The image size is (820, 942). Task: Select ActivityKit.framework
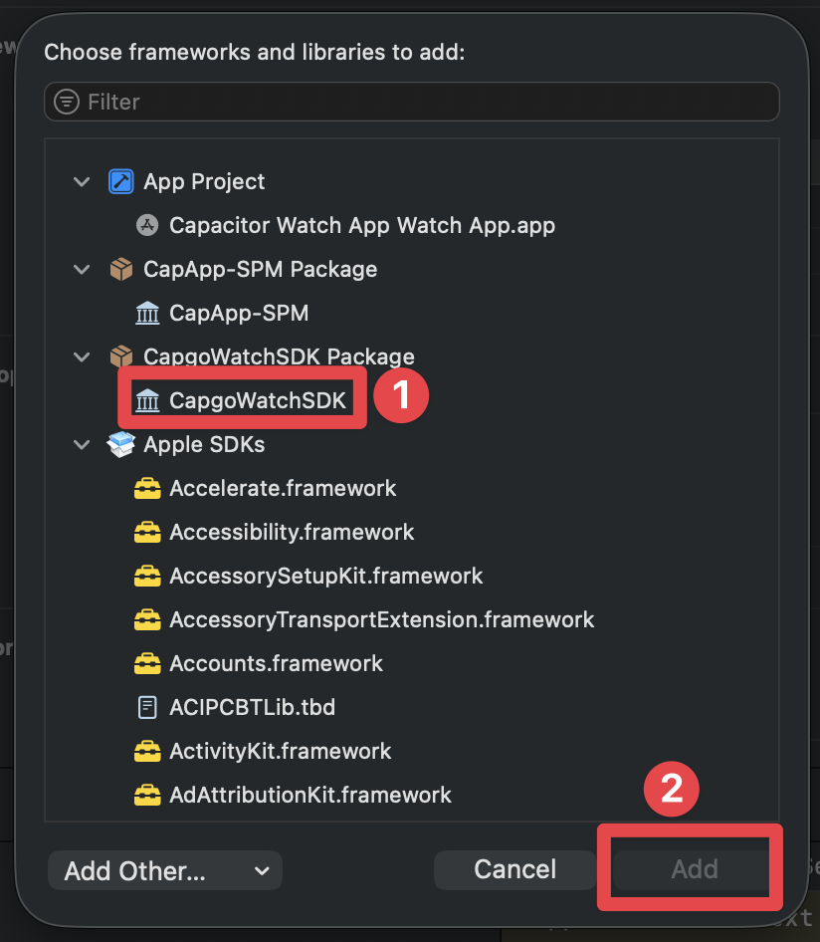click(x=281, y=752)
